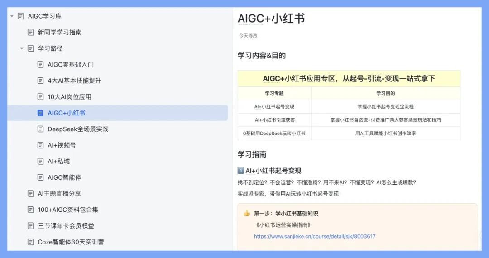Viewport: 489px width, 258px height.
Task: Click the document icon beside AIGC零基础入门
Action: point(41,64)
